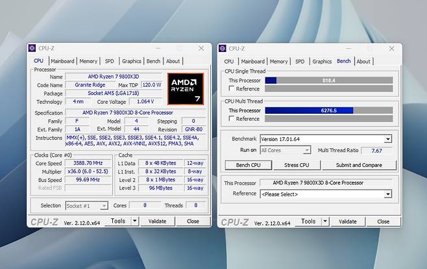Open Memory tab in right window

[278, 61]
